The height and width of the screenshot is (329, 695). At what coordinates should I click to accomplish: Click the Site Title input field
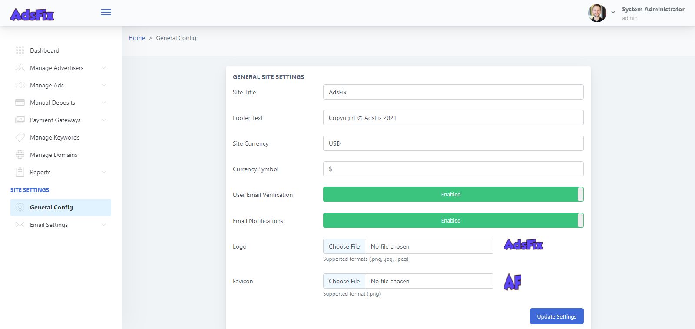(453, 92)
